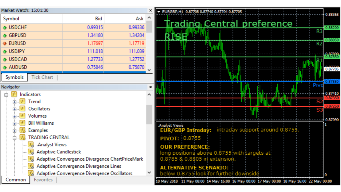Select the EURUSD symbol row
The width and height of the screenshot is (341, 192).
coord(74,43)
